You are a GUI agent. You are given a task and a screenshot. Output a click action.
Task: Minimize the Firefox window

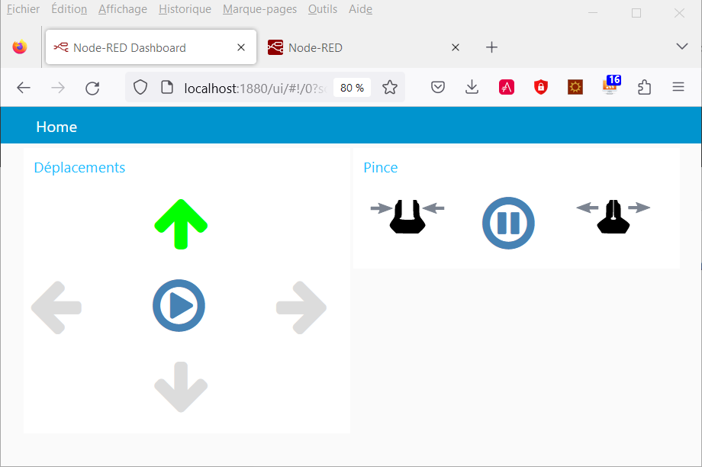click(x=593, y=12)
